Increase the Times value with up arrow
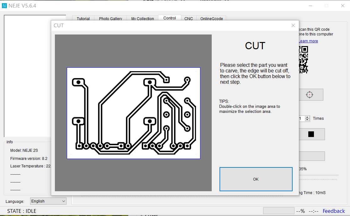Viewport: 350px width, 216px height. pyautogui.click(x=307, y=117)
